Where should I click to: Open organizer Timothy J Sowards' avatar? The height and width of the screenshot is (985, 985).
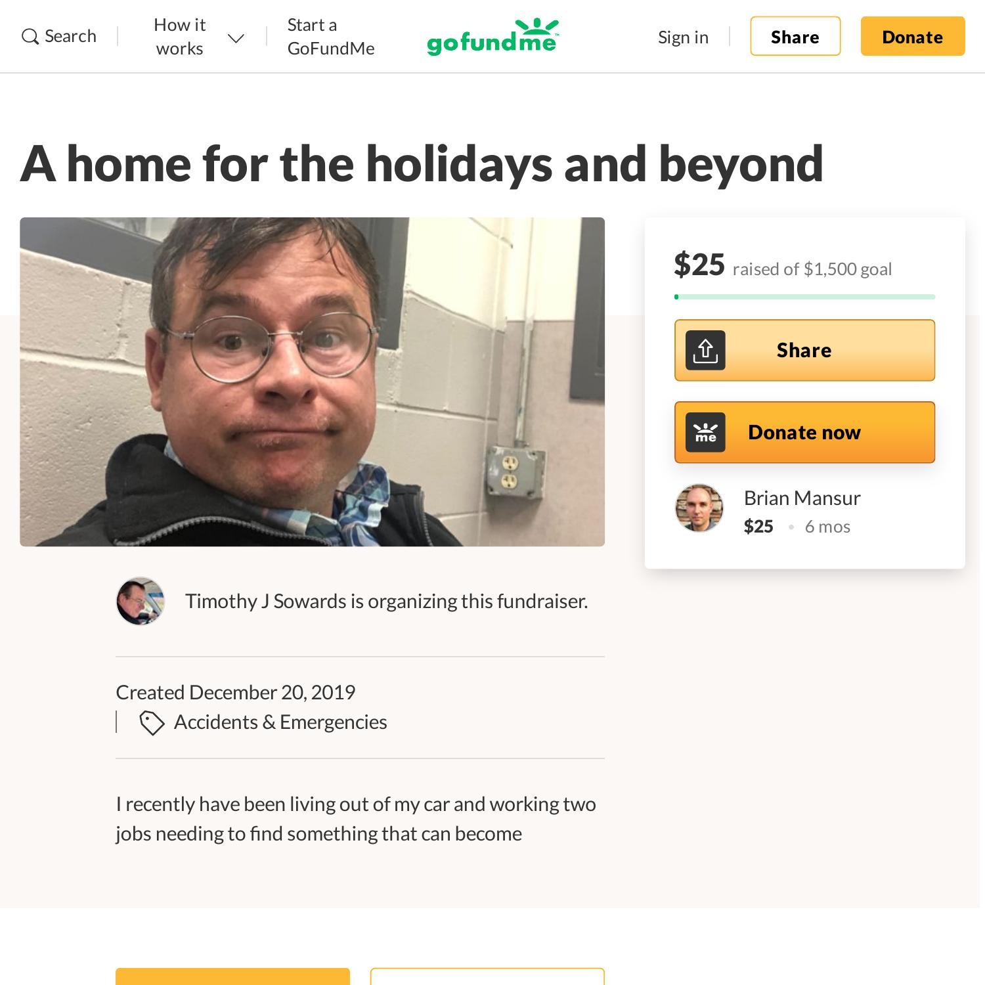141,601
